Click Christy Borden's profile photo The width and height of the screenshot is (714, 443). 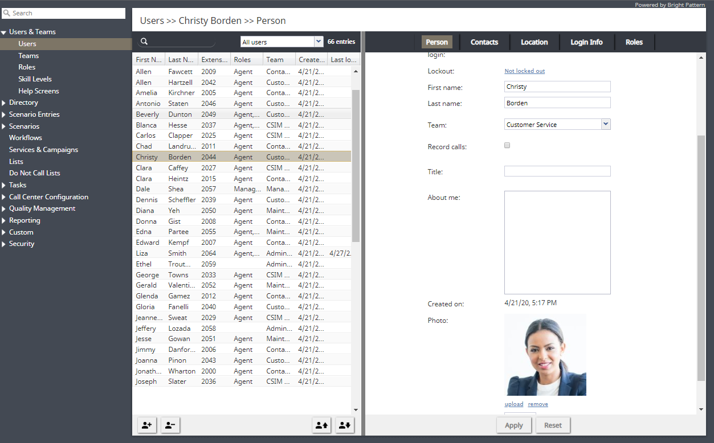click(545, 355)
